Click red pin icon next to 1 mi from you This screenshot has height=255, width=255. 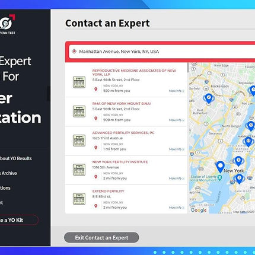(x=96, y=148)
